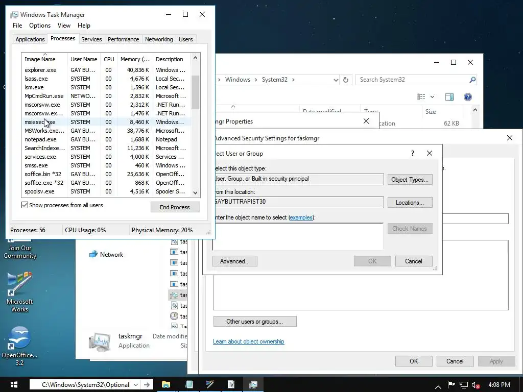The height and width of the screenshot is (392, 523).
Task: Open the File menu in Task Manager
Action: click(17, 26)
